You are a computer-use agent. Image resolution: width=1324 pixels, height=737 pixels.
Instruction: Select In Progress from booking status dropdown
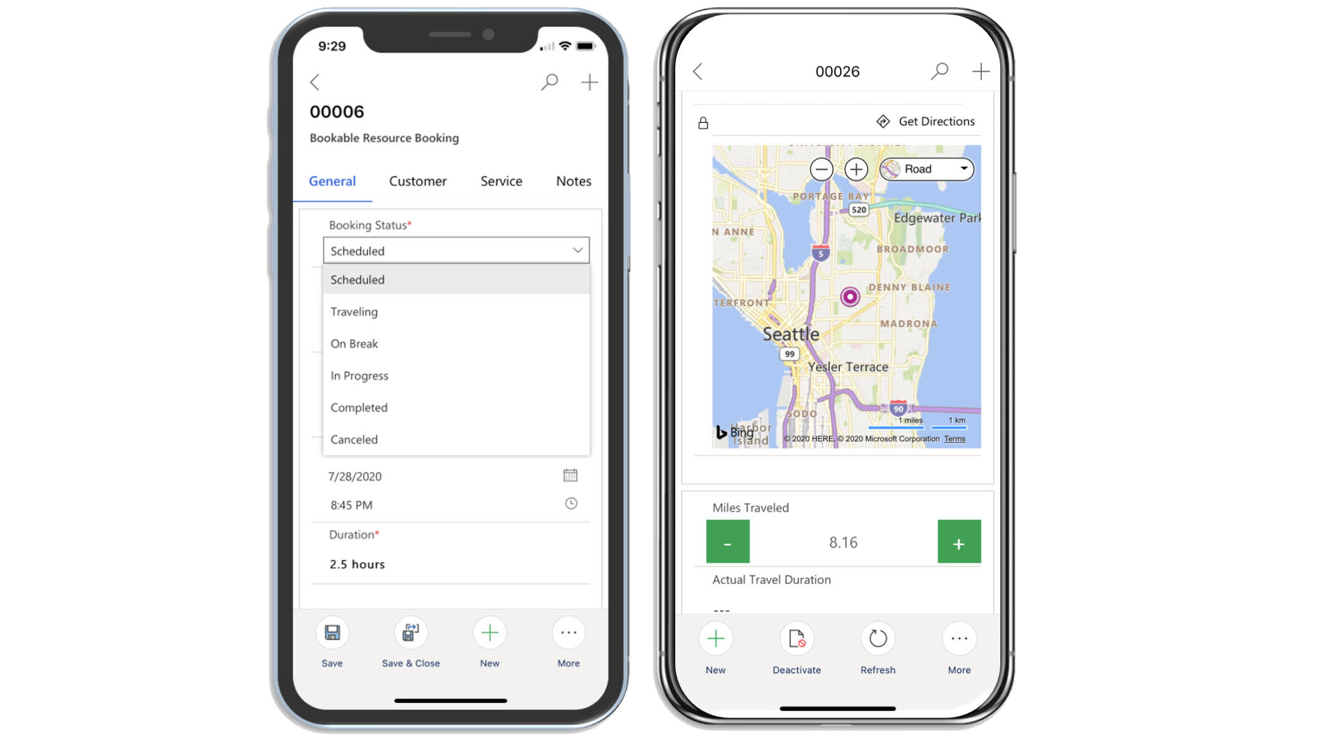coord(359,375)
